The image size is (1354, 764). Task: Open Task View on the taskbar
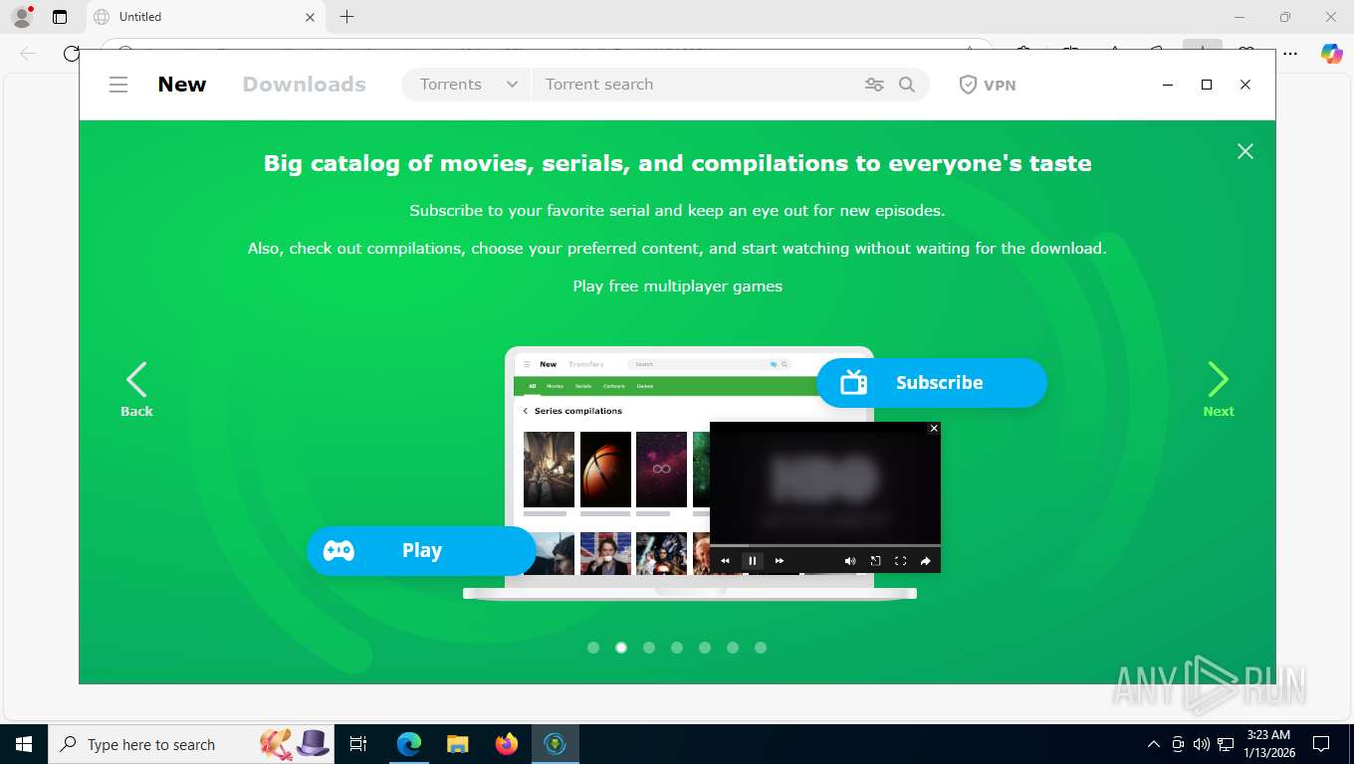[x=358, y=744]
